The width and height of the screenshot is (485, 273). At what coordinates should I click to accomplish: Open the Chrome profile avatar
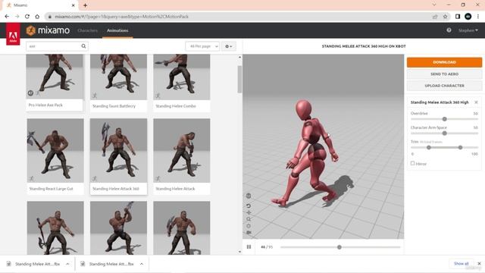click(468, 17)
